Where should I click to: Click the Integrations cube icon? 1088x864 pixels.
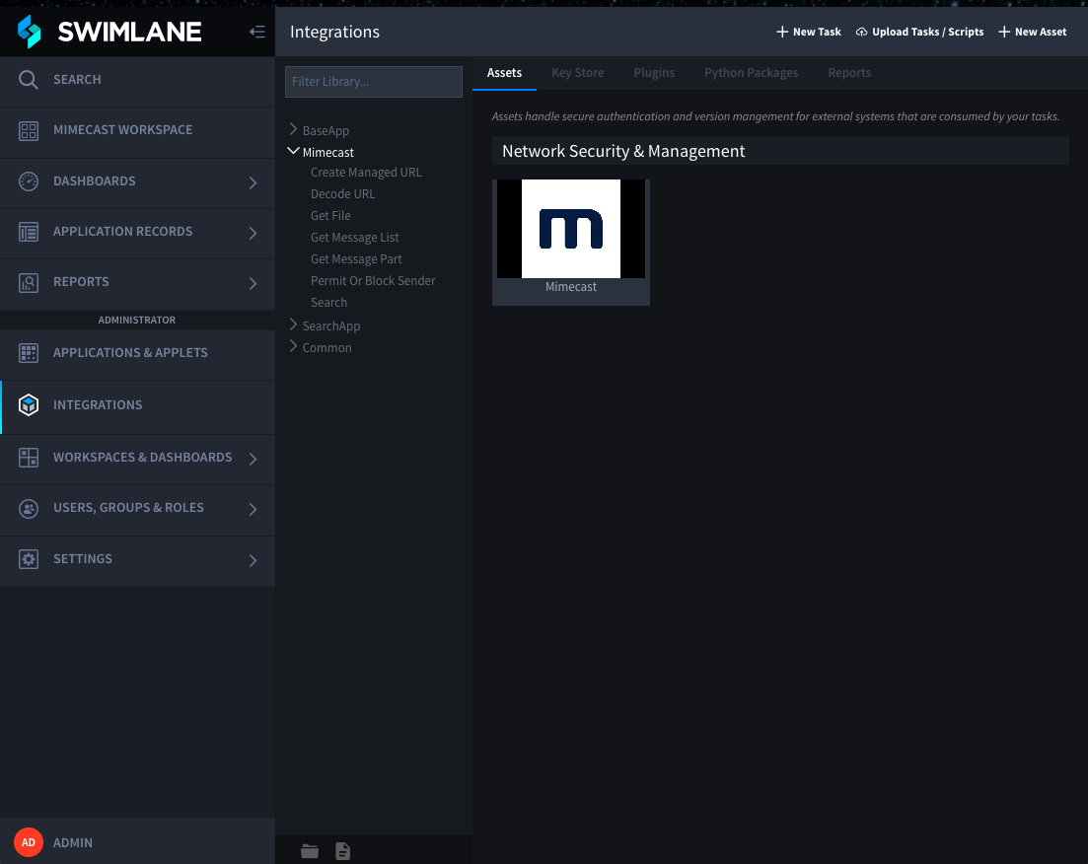point(29,405)
